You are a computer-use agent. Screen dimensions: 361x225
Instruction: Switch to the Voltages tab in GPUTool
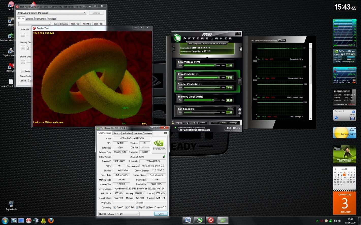click(x=52, y=19)
